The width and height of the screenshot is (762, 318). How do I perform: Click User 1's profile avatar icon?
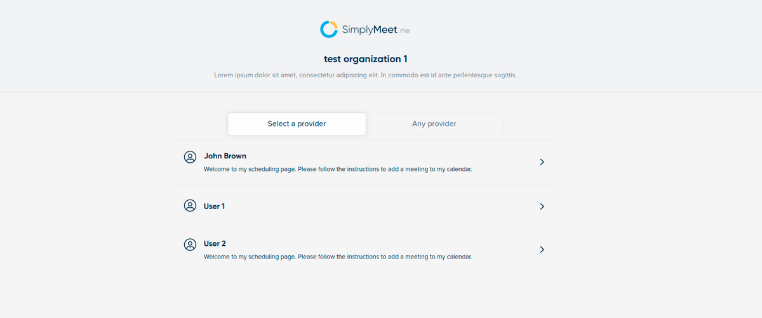click(x=190, y=206)
